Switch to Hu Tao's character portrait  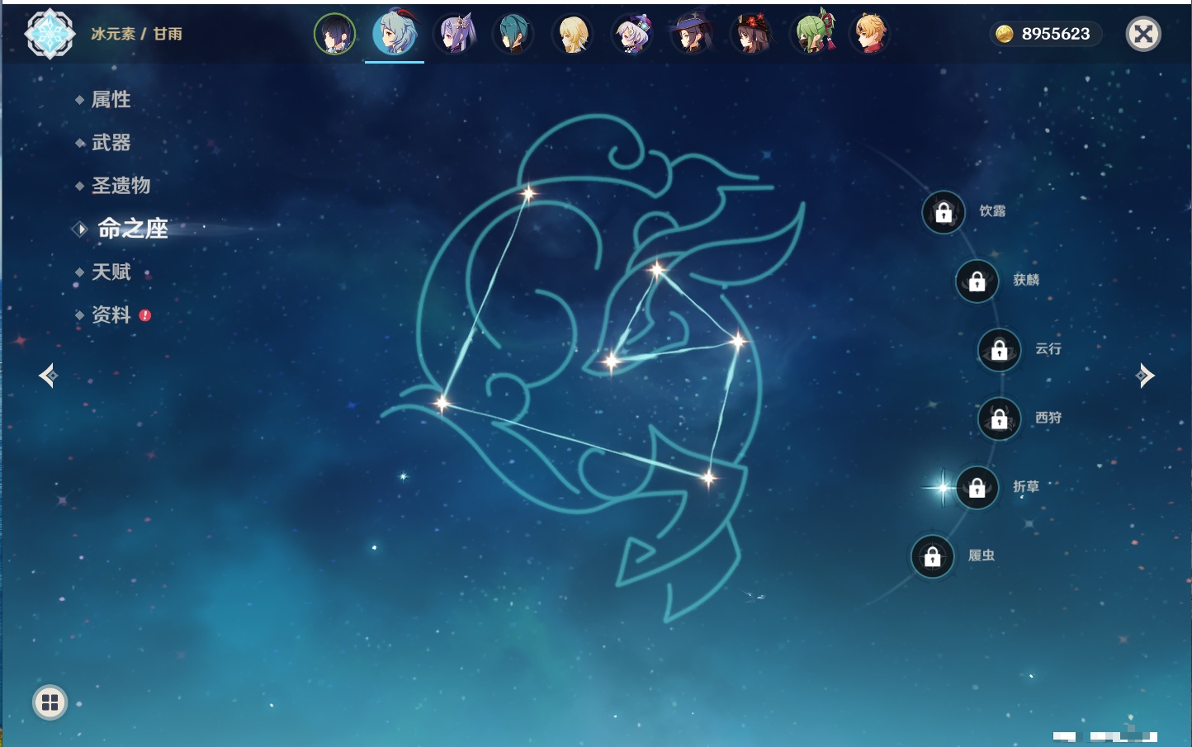(751, 35)
